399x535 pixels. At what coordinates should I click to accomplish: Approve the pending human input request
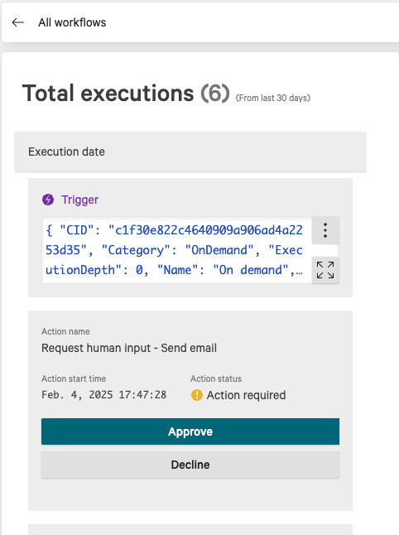[190, 431]
